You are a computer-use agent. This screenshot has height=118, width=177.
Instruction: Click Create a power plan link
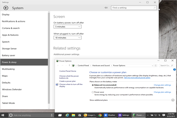[x=67, y=81]
